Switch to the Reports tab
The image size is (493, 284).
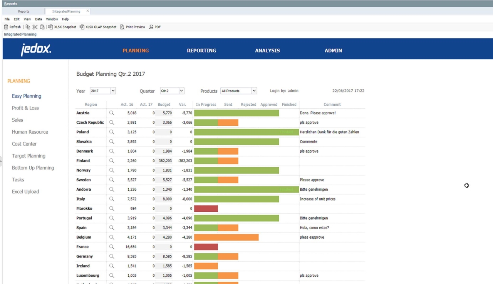point(23,12)
